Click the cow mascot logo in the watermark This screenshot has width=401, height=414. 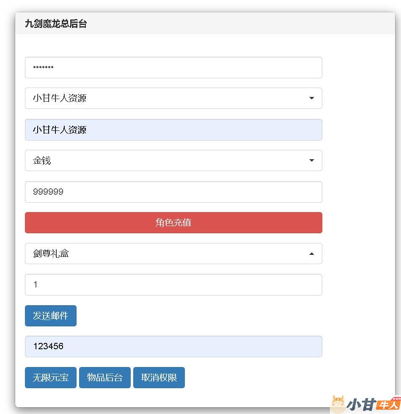[338, 404]
